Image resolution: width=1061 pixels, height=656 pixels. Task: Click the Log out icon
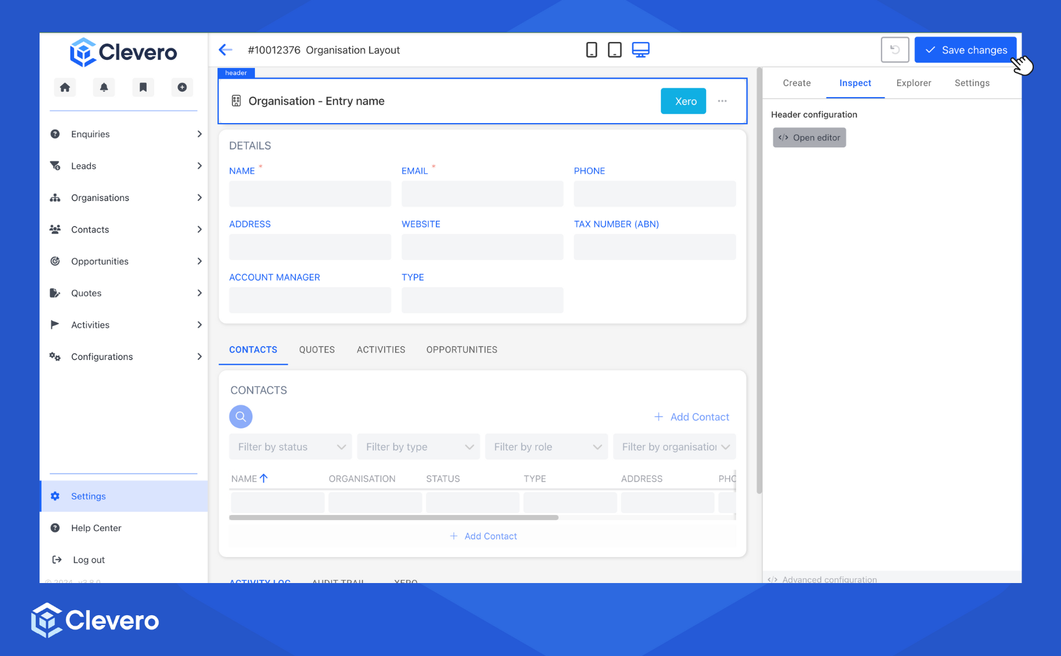click(x=56, y=560)
